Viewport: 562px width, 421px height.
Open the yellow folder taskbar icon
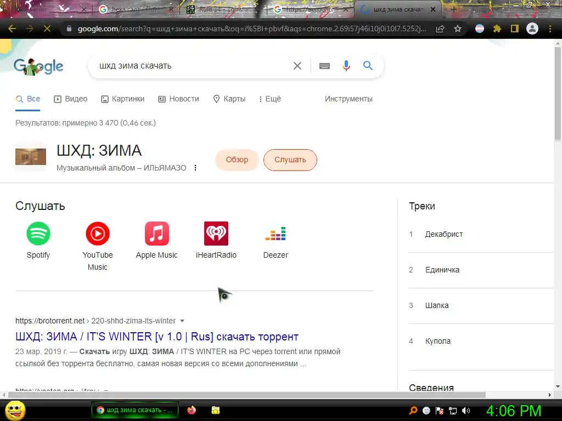pyautogui.click(x=215, y=410)
